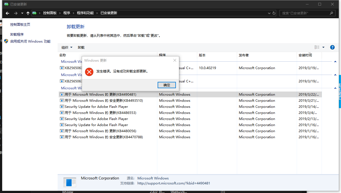Click the support link http://support.microsoft.com/?kbid=4490481
The image size is (341, 193).
coord(174,183)
